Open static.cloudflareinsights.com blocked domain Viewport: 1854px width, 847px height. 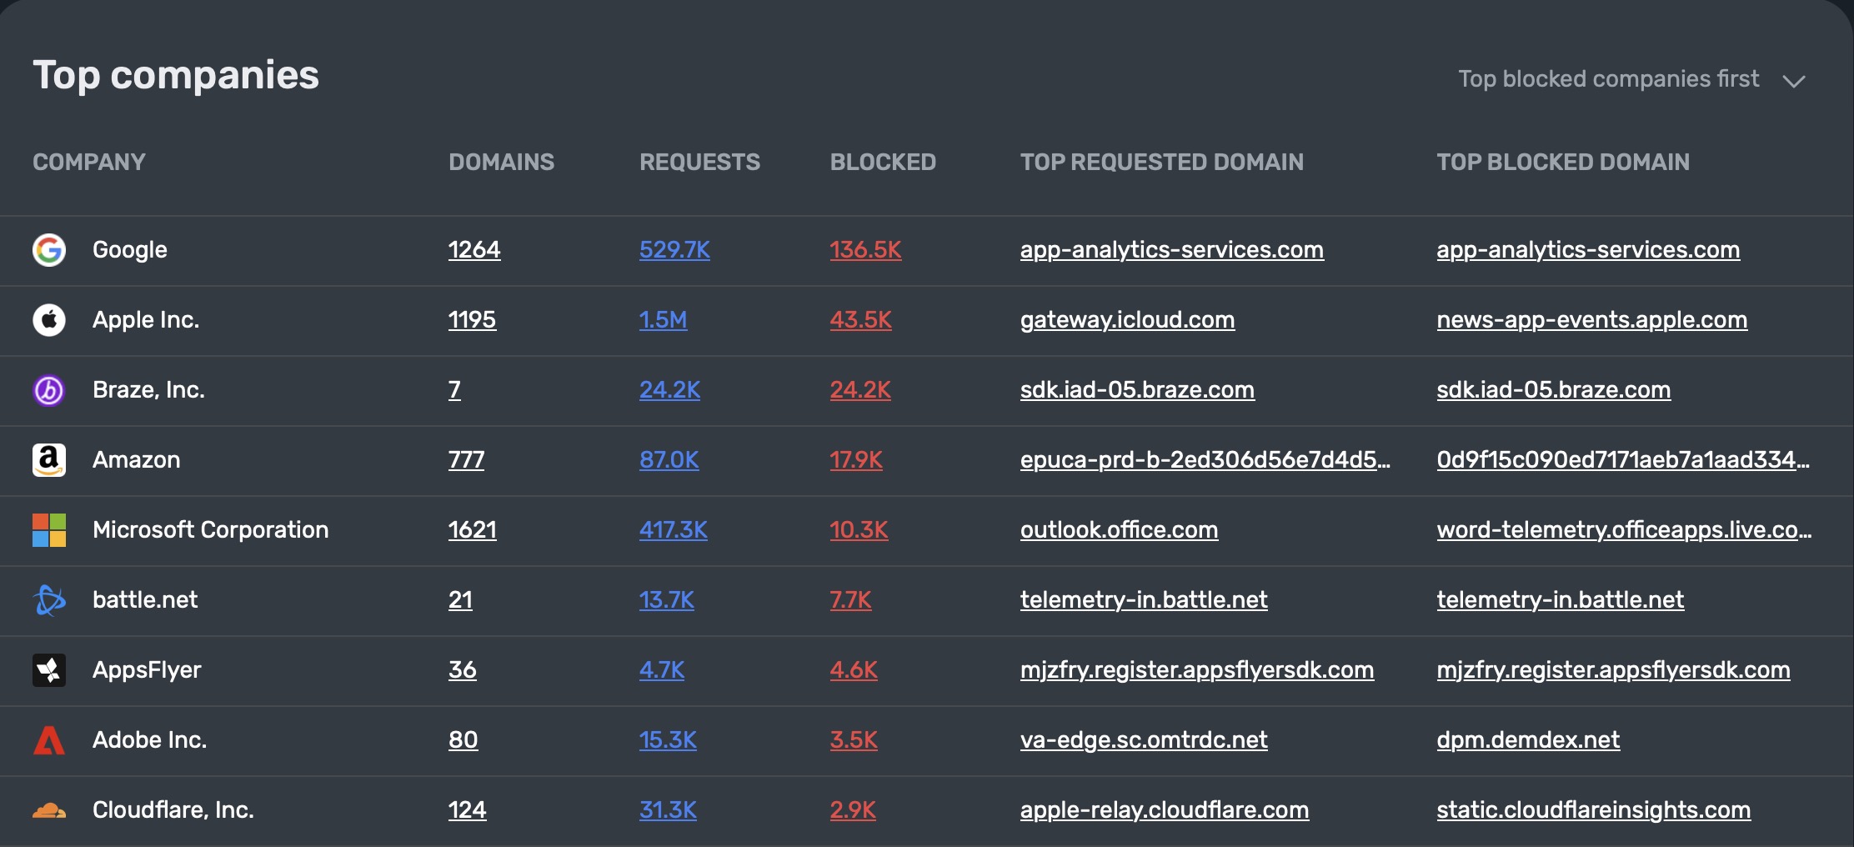[1594, 810]
